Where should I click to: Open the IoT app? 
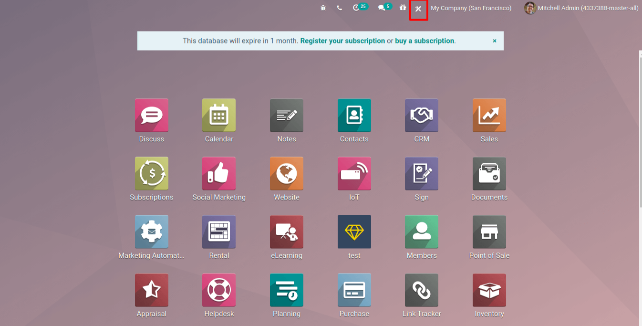point(354,174)
